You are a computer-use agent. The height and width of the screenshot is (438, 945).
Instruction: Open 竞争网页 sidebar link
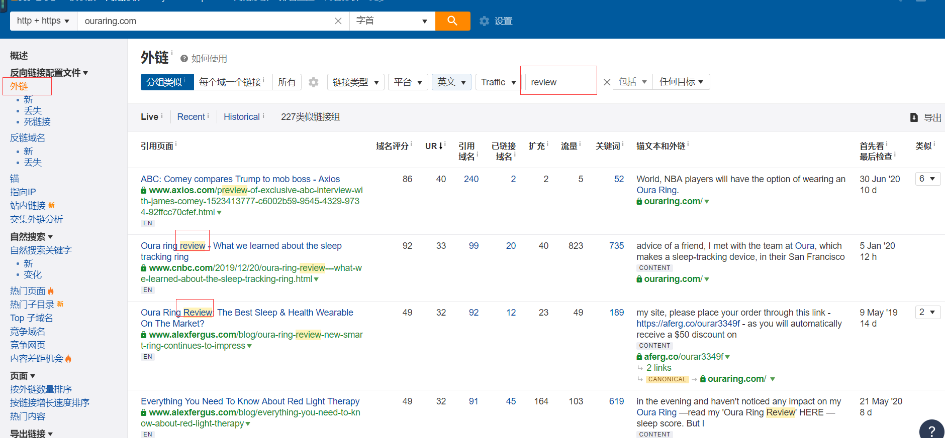pyautogui.click(x=28, y=345)
